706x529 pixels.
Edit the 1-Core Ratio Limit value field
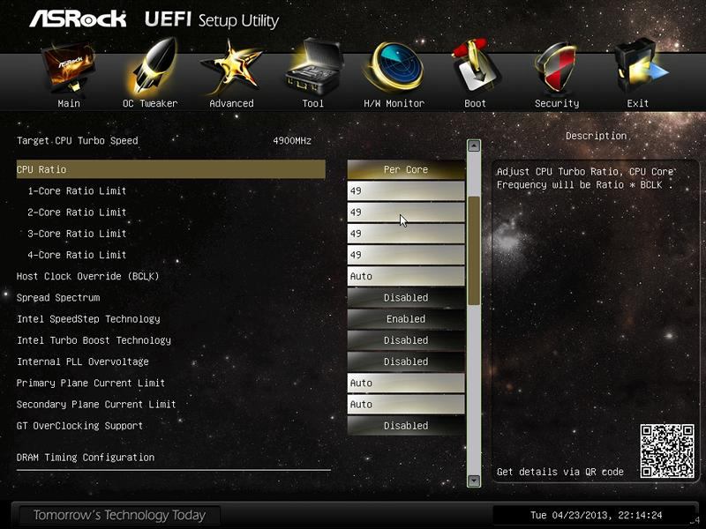[406, 190]
